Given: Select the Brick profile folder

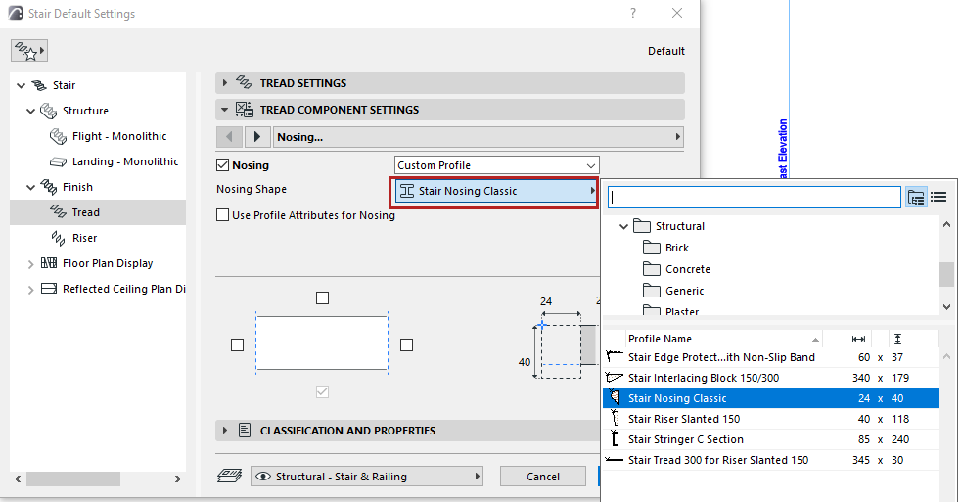Looking at the screenshot, I should [x=676, y=248].
